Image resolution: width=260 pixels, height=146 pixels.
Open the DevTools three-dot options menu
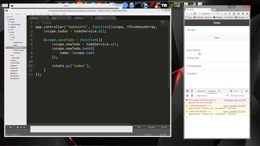tap(242, 91)
